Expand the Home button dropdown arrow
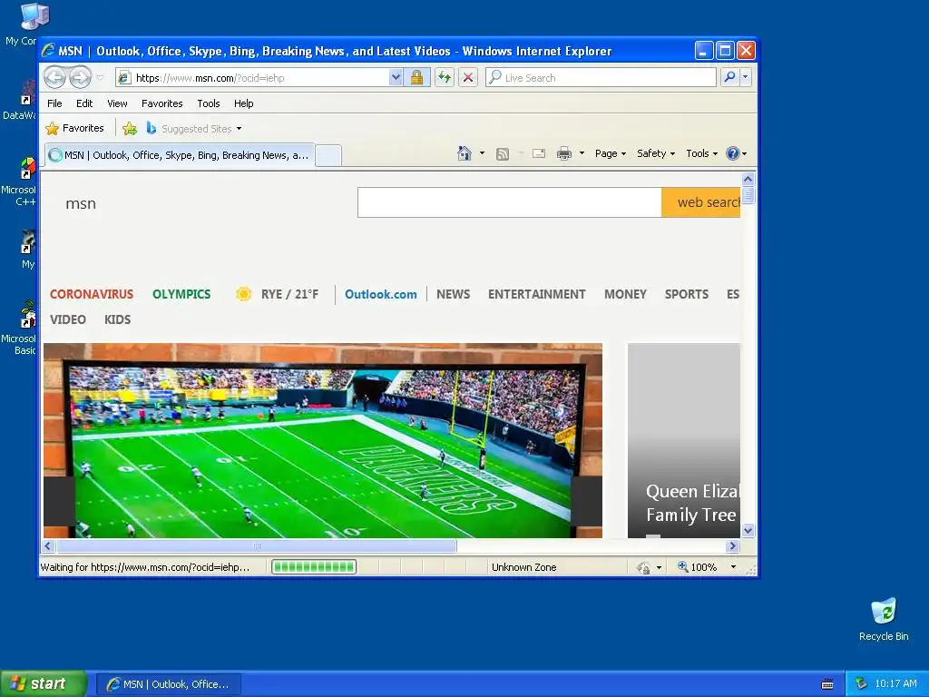This screenshot has height=697, width=929. pyautogui.click(x=482, y=153)
